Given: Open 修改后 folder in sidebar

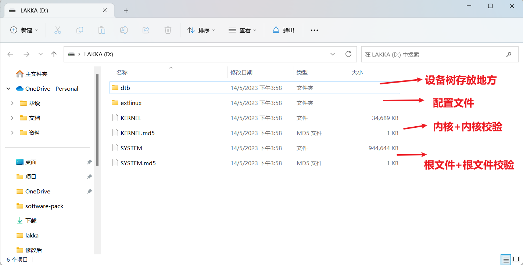Looking at the screenshot, I should click(33, 250).
